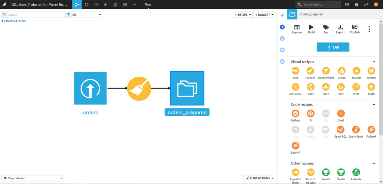Screen dimensions: 383x184
Task: Open the more options ellipsis in top bar
Action: [x=135, y=4]
